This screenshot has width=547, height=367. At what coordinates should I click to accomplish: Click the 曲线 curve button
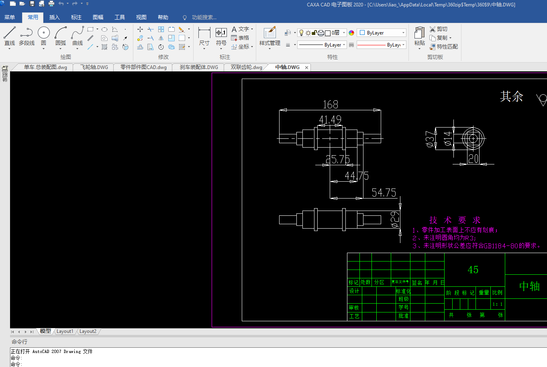click(x=78, y=38)
